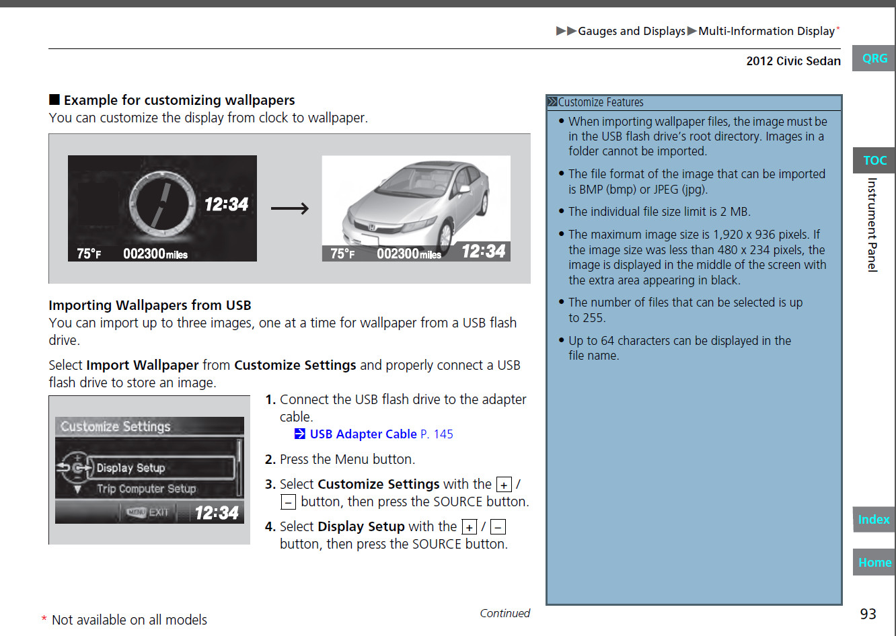Follow the USB Adapter Cable P. 145 link
The image size is (896, 636).
381,434
